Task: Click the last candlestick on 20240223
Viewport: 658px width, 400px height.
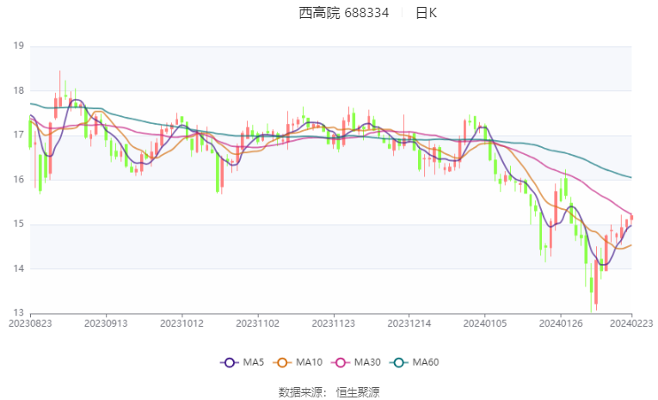Action: point(631,218)
